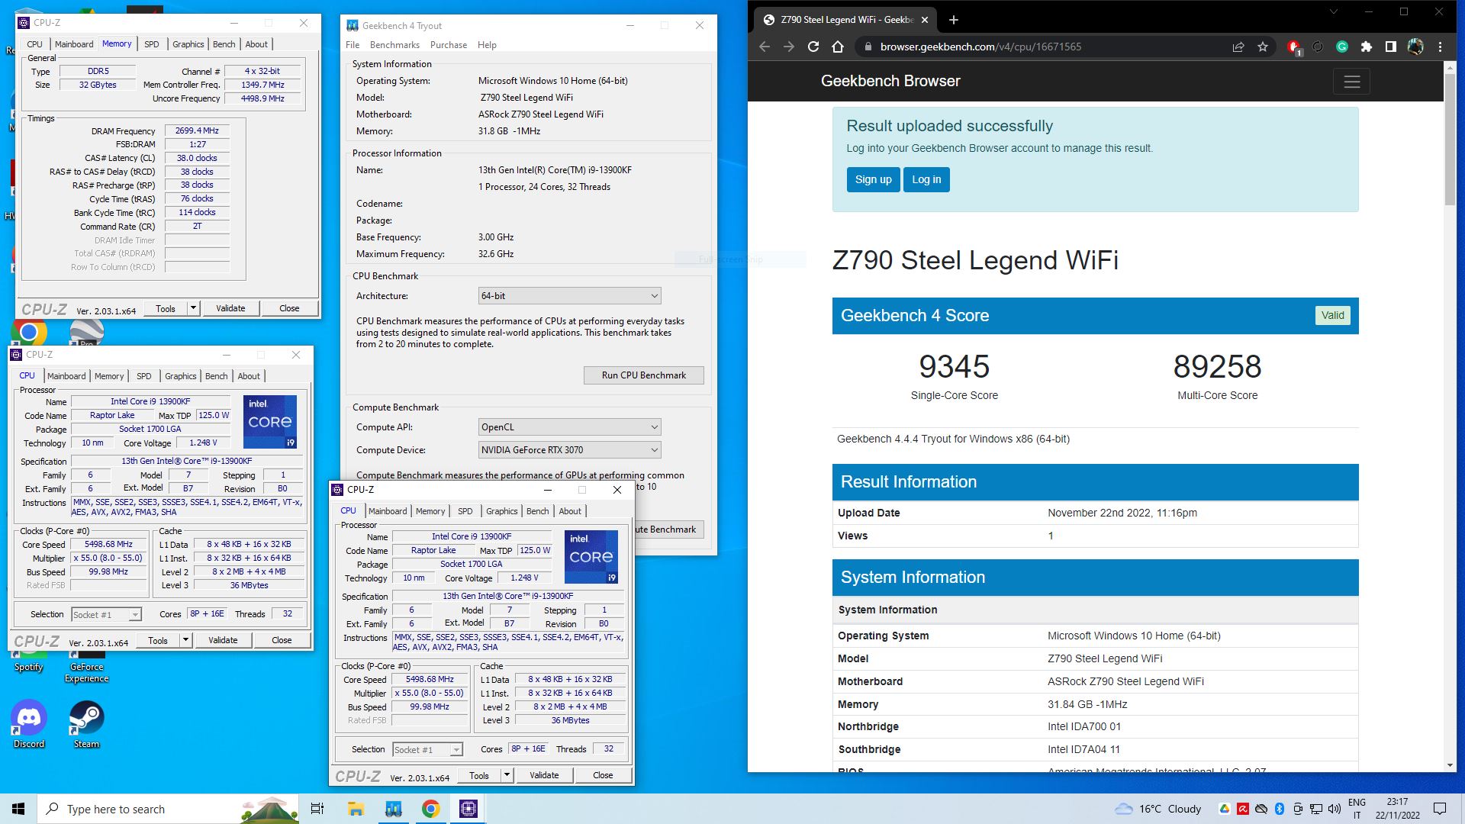Open Geekbench Benchmarks menu
Image resolution: width=1465 pixels, height=824 pixels.
coord(394,45)
